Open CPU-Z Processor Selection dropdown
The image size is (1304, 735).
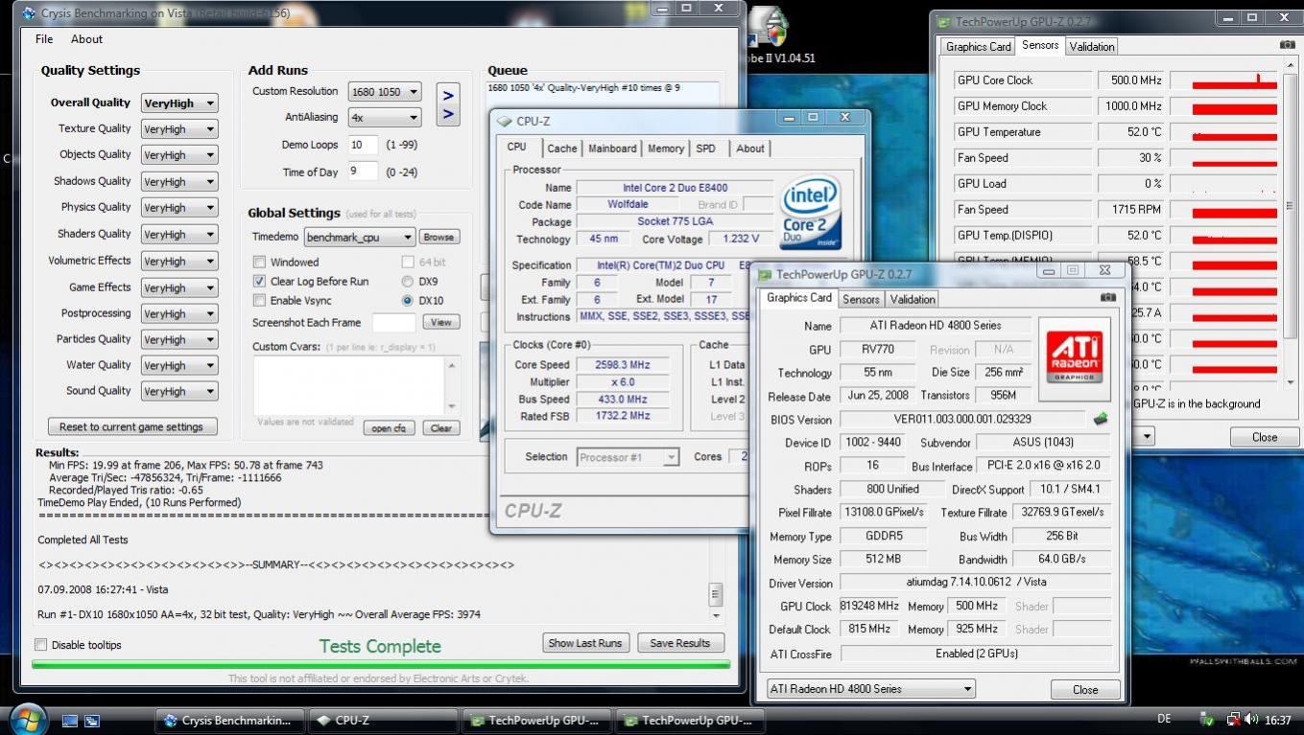(x=628, y=457)
